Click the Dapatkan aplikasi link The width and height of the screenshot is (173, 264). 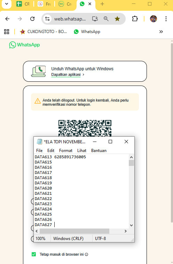pos(66,74)
